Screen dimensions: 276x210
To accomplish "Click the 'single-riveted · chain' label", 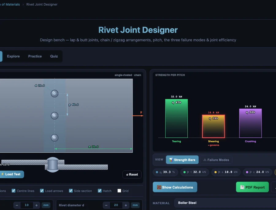I will coord(128,75).
